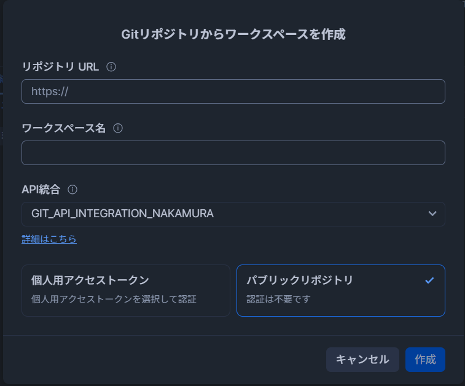Expand the API統合 dropdown chevron arrow

[432, 214]
